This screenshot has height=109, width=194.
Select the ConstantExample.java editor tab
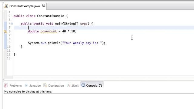tap(25, 6)
